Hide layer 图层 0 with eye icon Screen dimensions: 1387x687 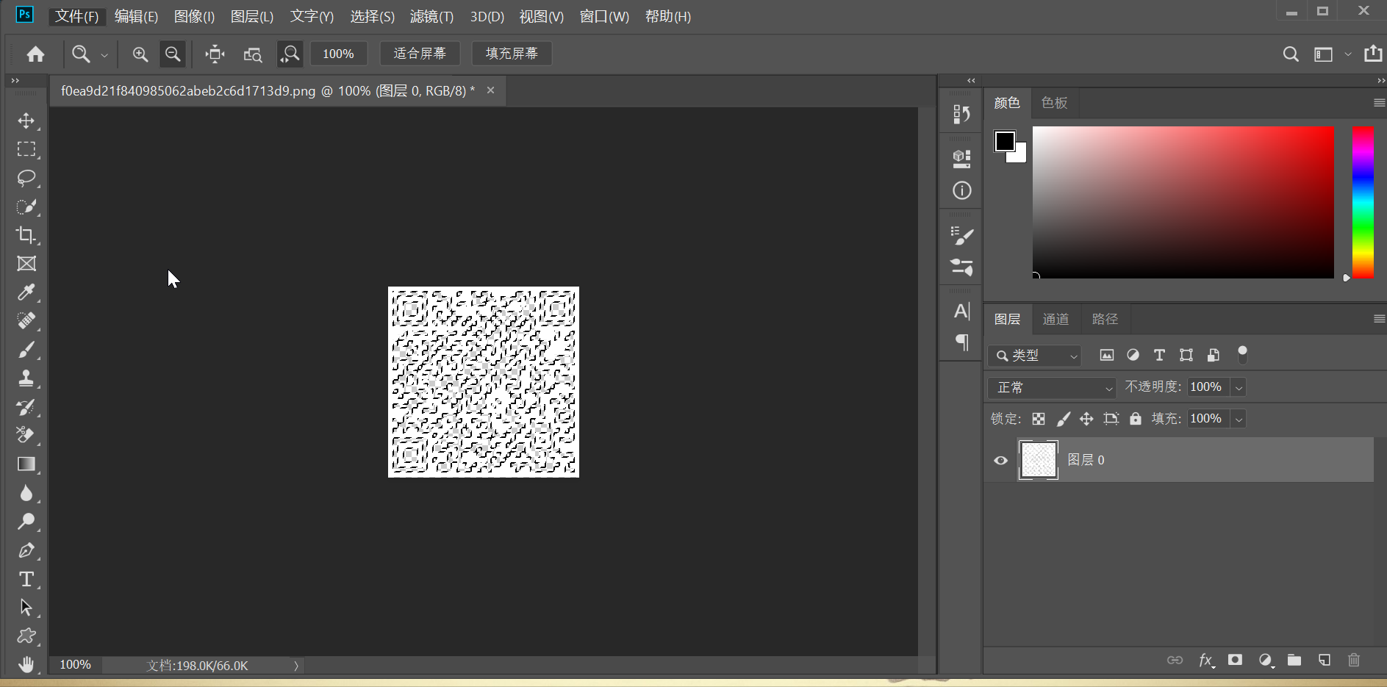(x=1000, y=461)
